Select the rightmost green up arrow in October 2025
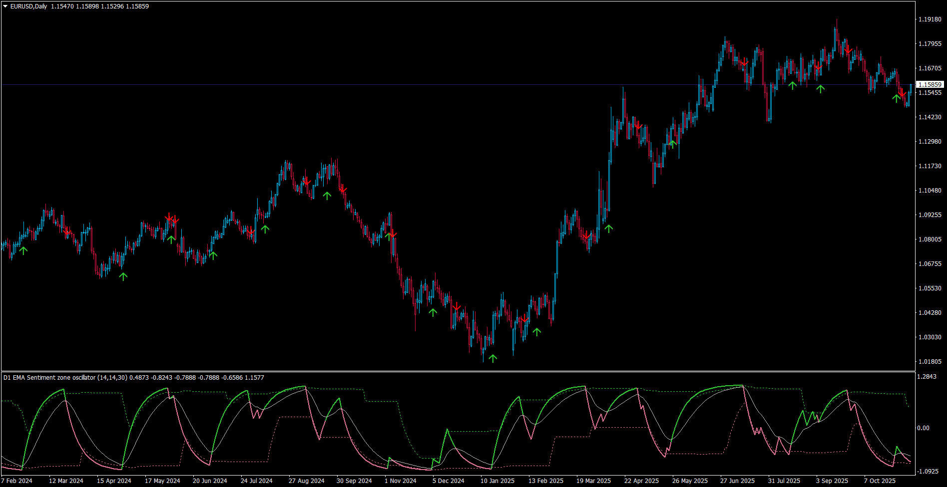The height and width of the screenshot is (487, 947). click(897, 98)
